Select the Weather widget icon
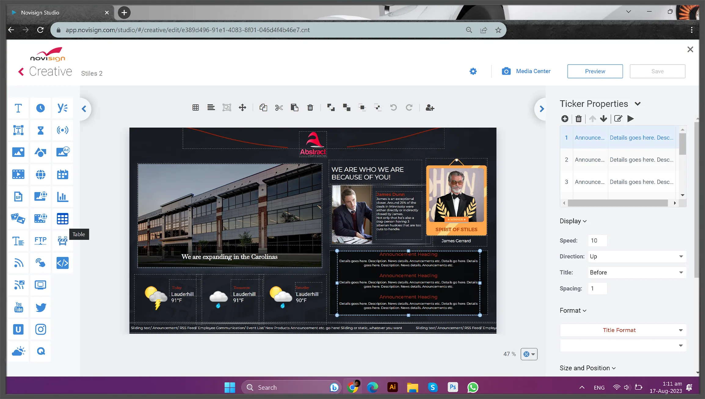The width and height of the screenshot is (705, 399). click(x=18, y=351)
